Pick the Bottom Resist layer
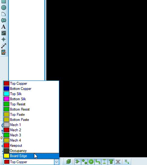147x165 pixels. [31, 109]
